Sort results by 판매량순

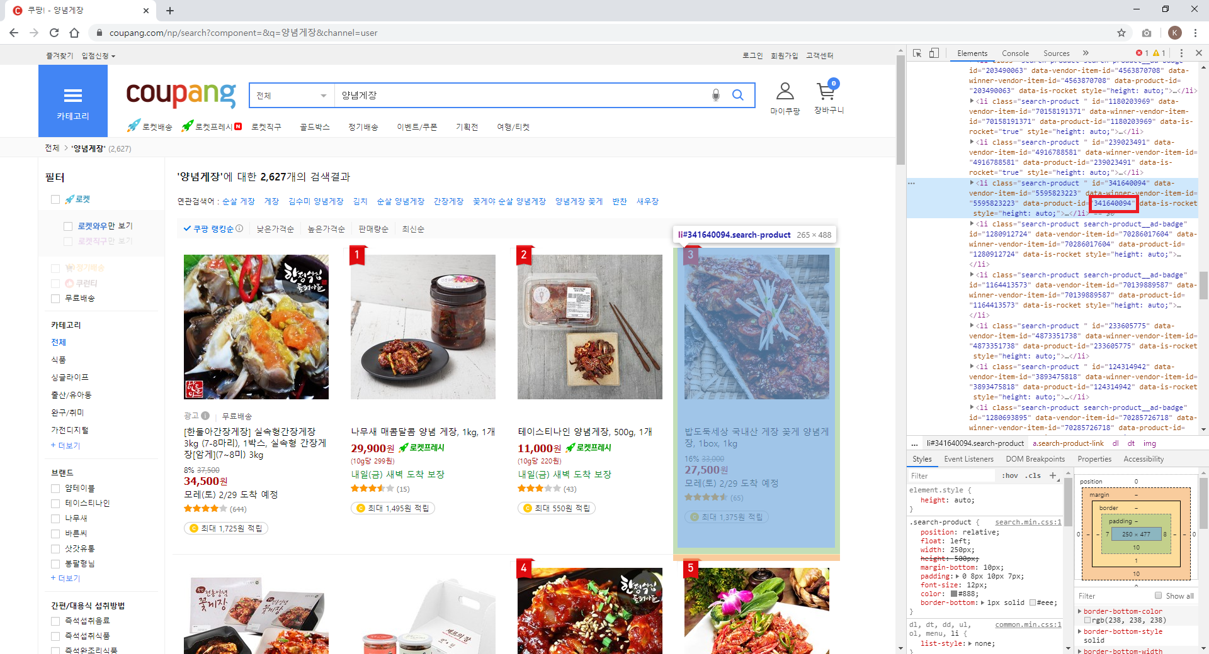373,229
